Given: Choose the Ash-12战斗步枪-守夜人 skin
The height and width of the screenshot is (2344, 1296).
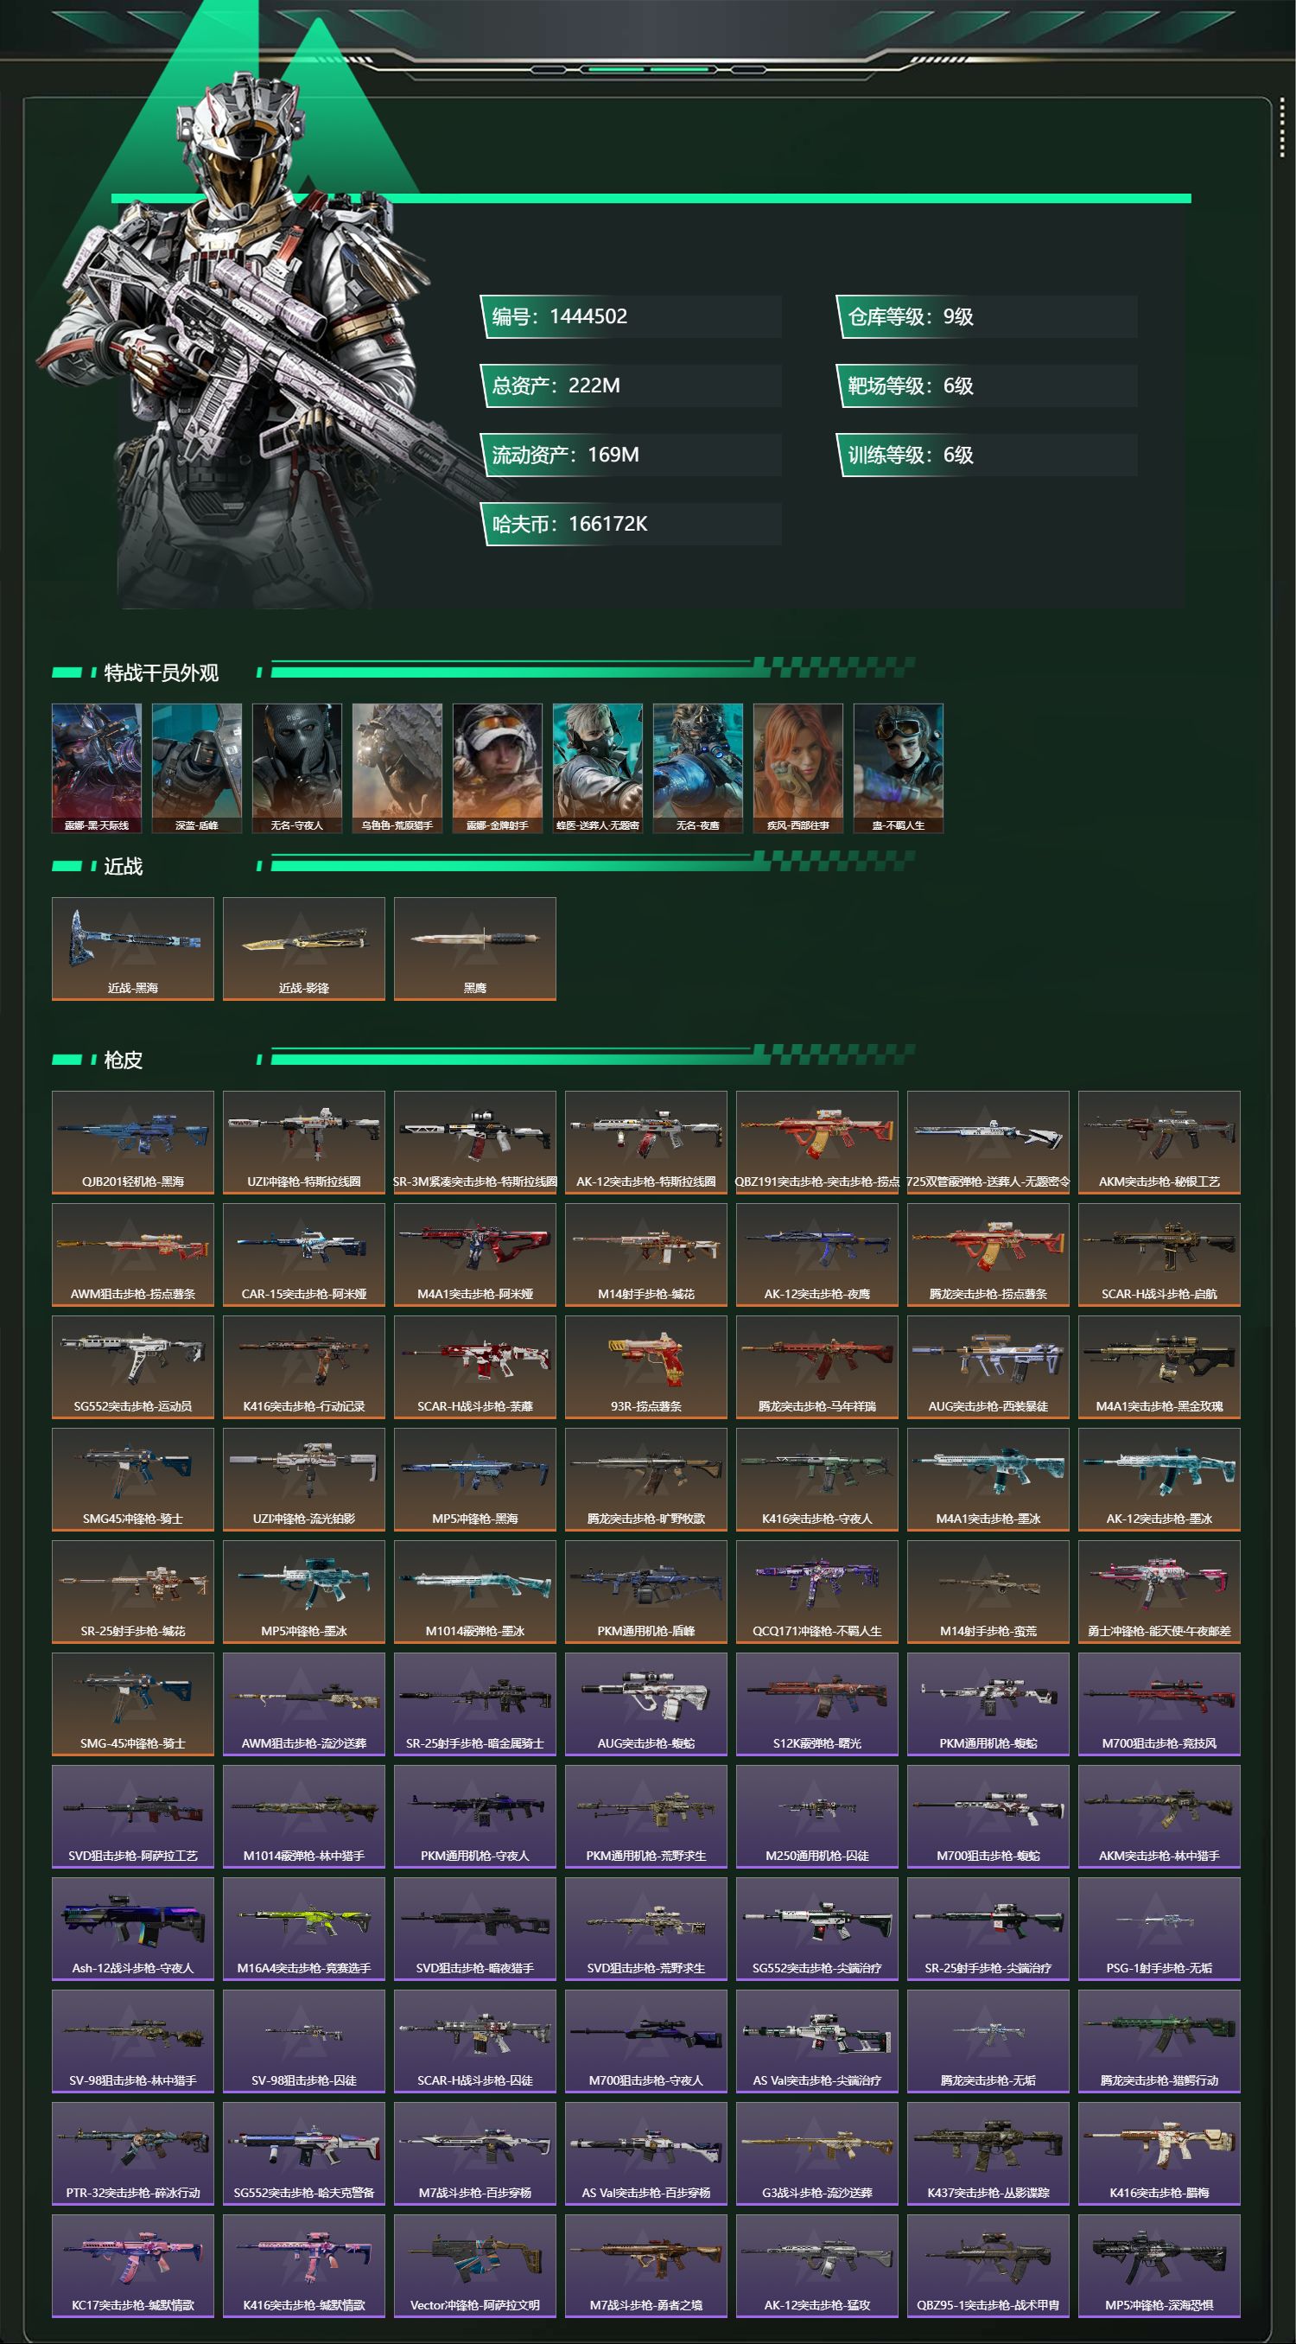Looking at the screenshot, I should [x=133, y=1929].
